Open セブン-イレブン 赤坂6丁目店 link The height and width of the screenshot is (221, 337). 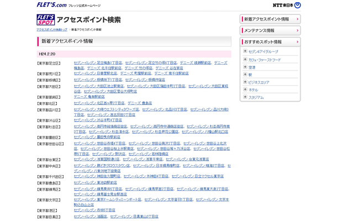94,211
